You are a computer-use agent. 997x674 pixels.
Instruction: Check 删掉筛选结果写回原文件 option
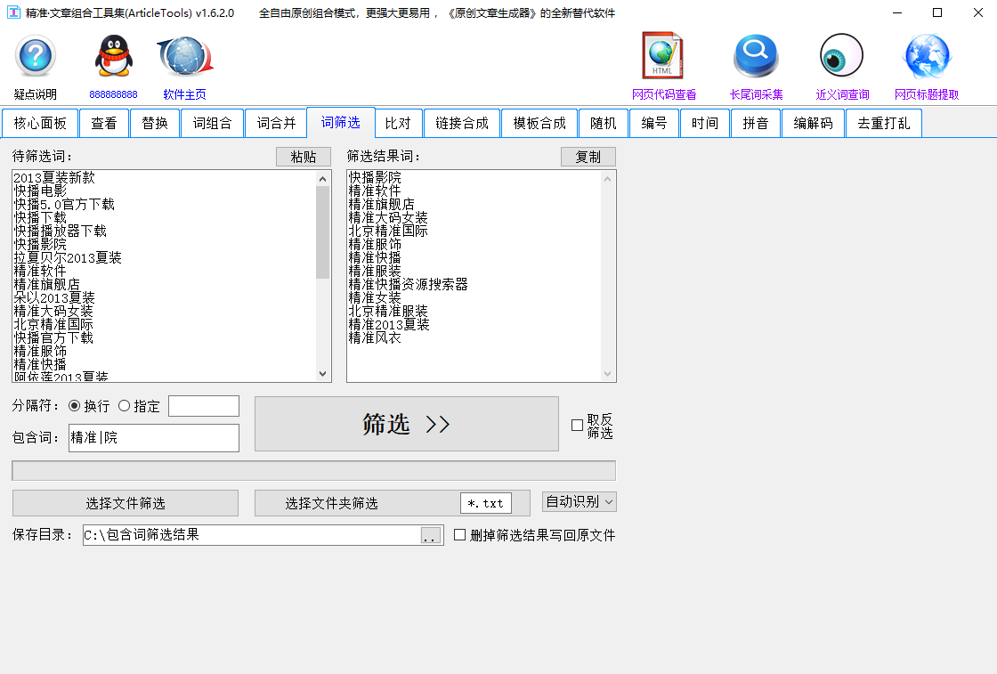[458, 535]
